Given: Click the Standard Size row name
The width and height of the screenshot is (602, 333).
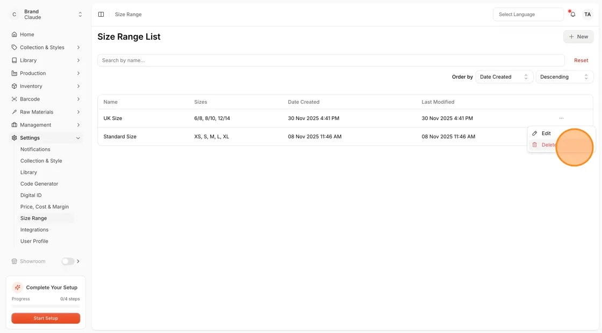Looking at the screenshot, I should pyautogui.click(x=120, y=137).
